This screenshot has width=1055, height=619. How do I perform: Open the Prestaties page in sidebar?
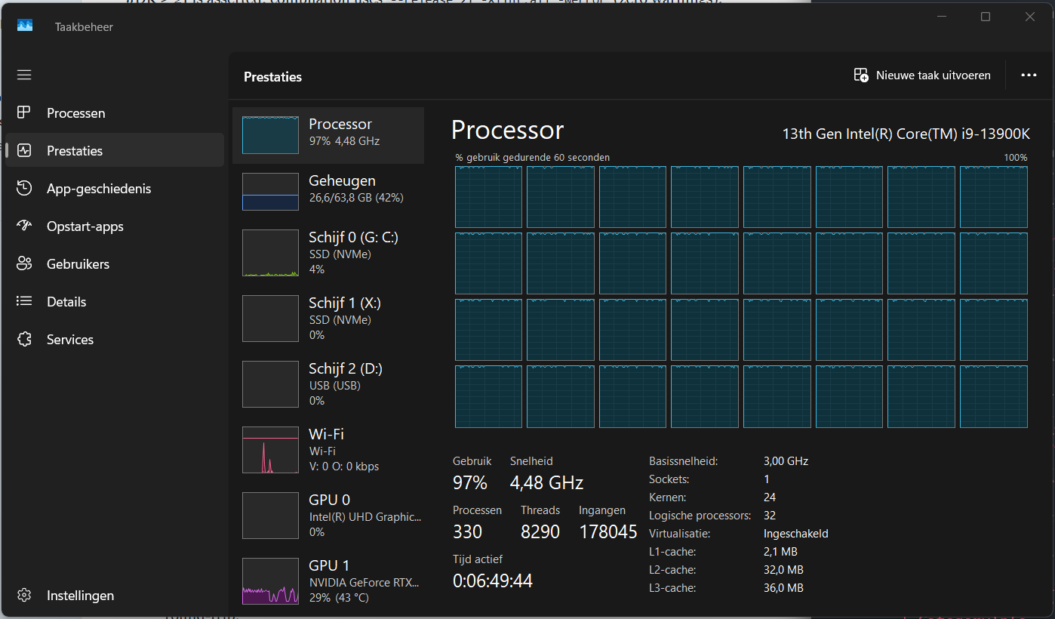(x=115, y=150)
